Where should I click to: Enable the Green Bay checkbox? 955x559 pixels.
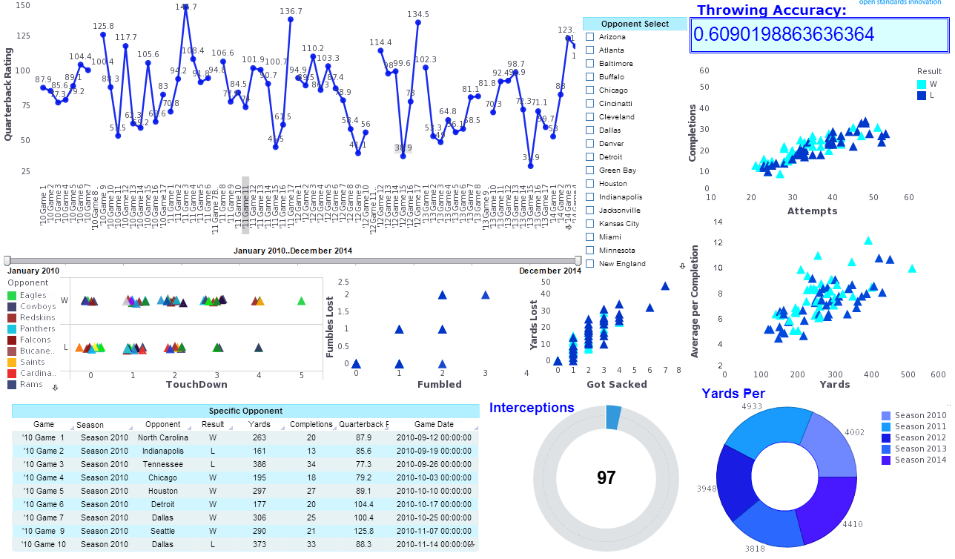590,171
